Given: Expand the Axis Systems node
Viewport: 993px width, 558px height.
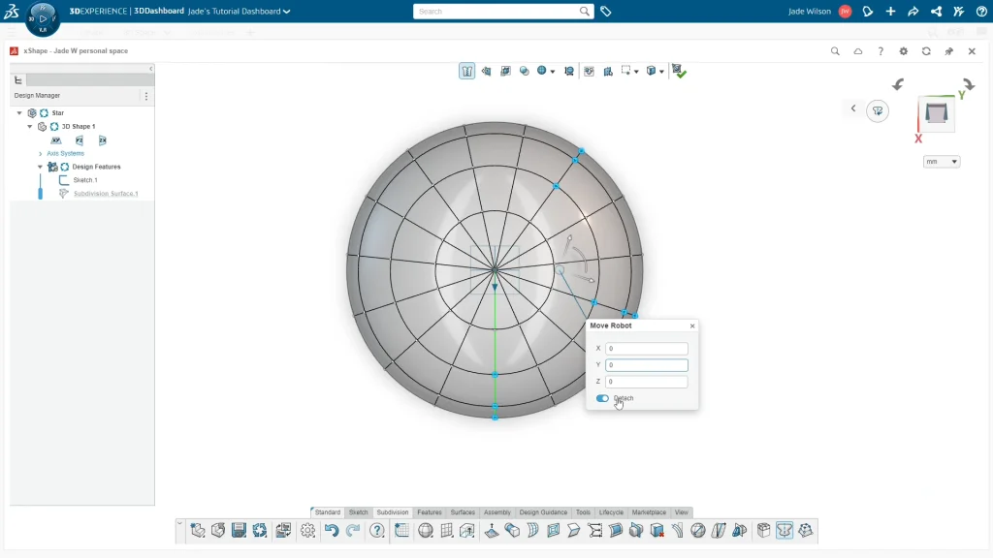Looking at the screenshot, I should [40, 153].
